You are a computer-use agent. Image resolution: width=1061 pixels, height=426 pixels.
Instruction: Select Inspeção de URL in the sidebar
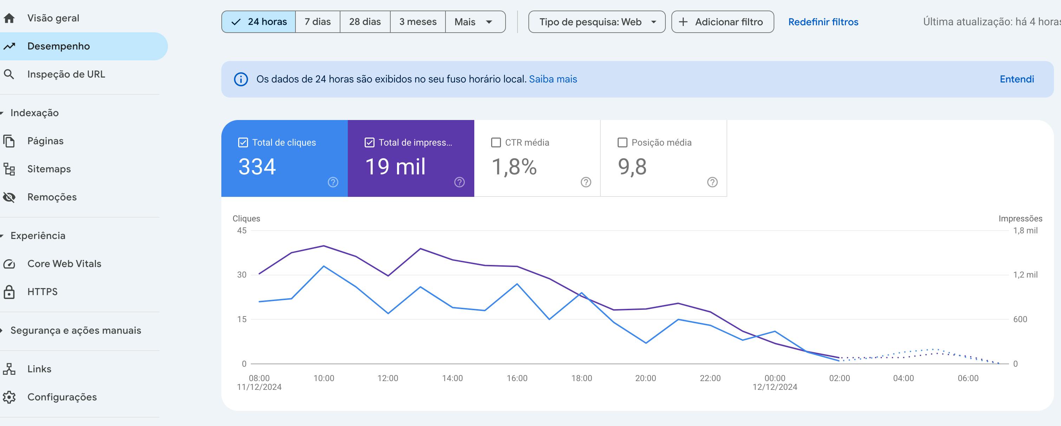click(x=66, y=74)
